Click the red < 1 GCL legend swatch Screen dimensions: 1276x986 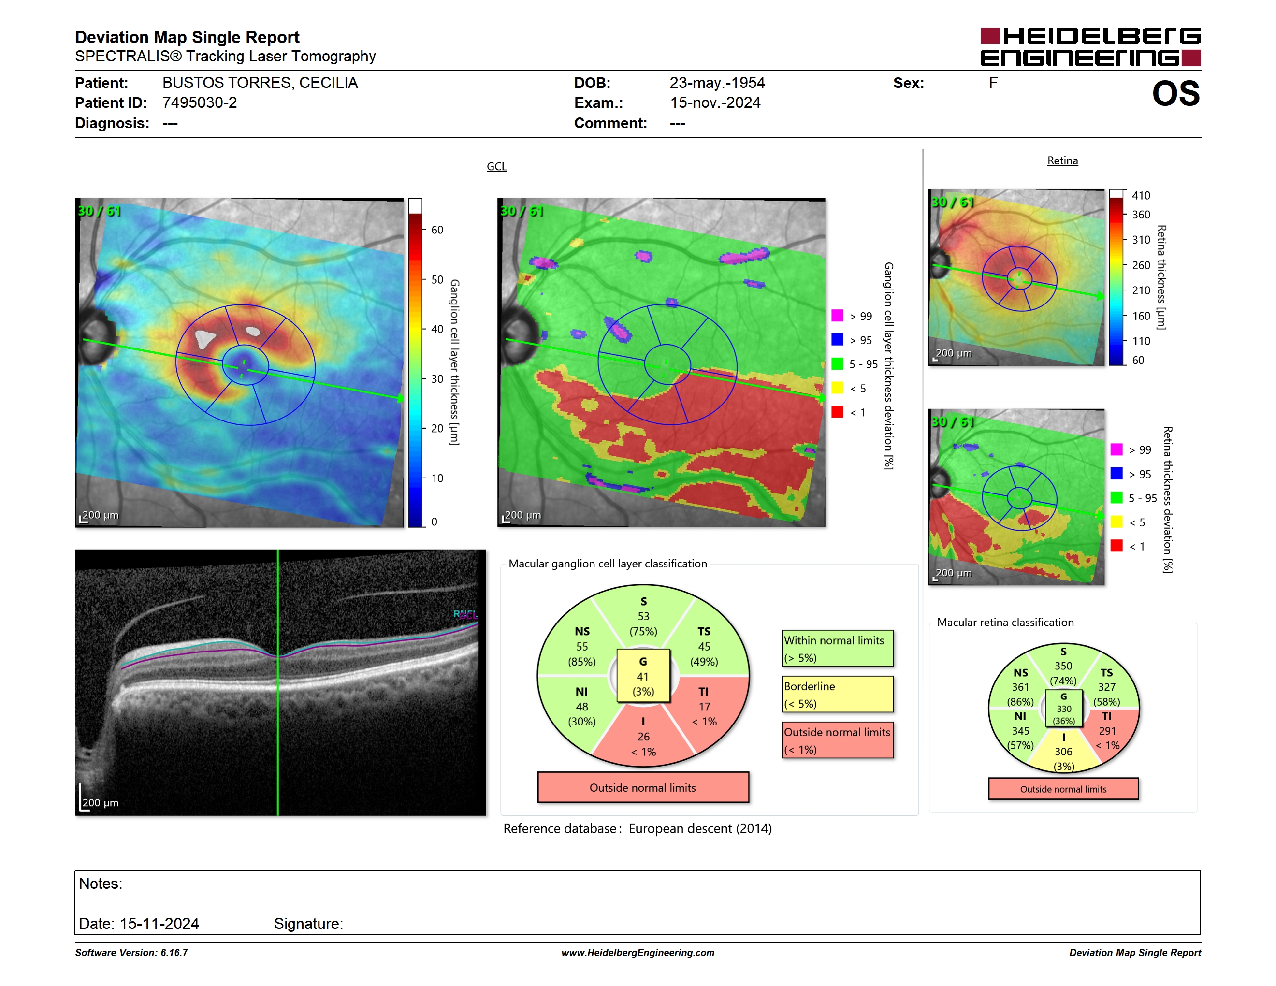837,412
